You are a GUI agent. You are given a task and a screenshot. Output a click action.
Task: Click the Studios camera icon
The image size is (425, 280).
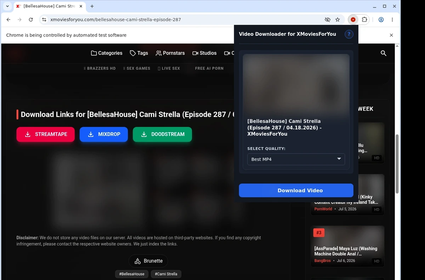point(195,53)
